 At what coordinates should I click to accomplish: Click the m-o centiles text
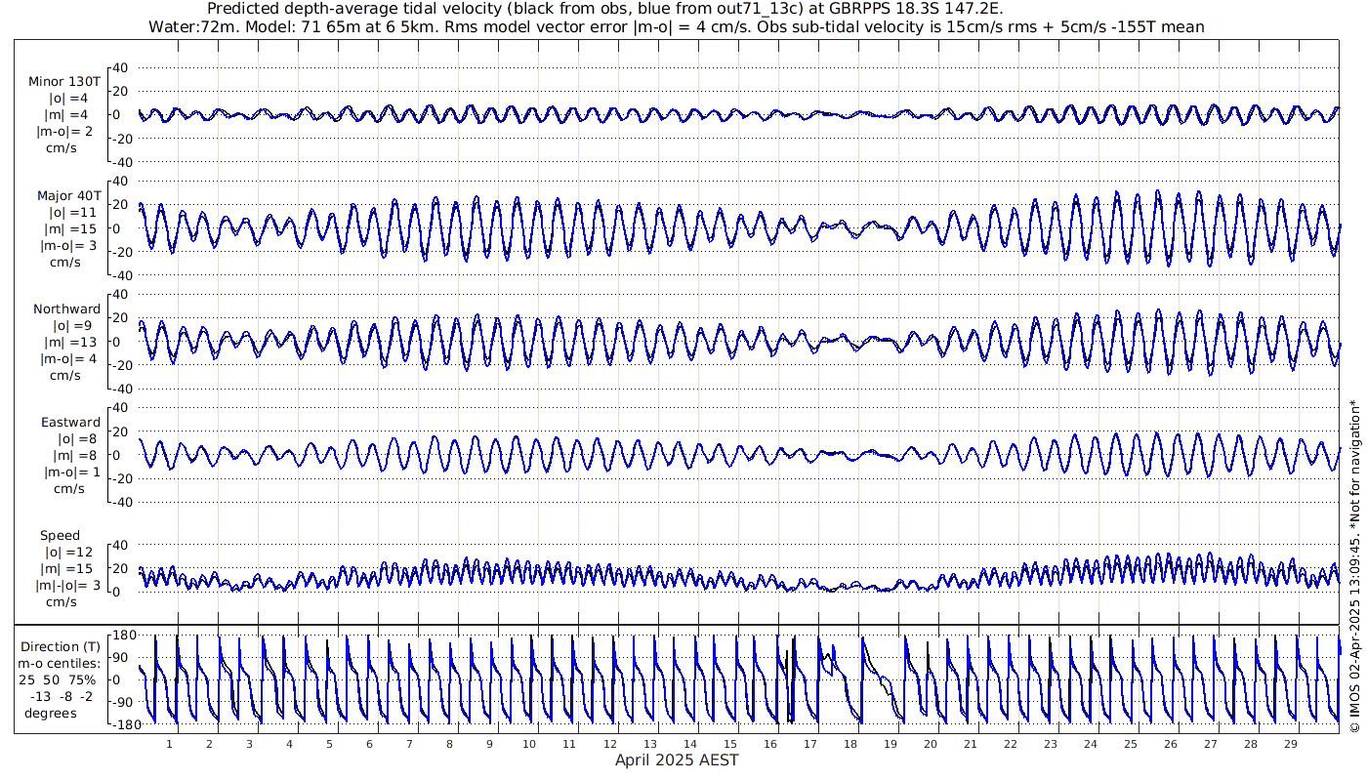tap(61, 664)
